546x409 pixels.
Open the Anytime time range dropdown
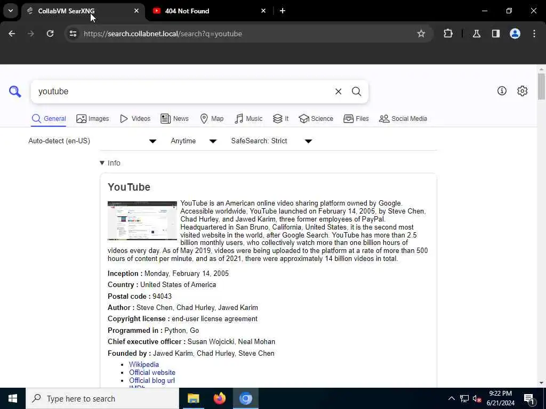click(x=194, y=141)
